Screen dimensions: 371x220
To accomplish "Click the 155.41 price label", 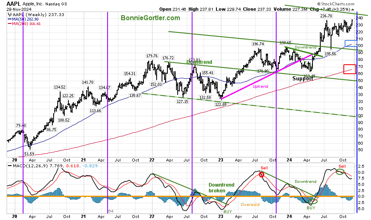I will tap(207, 73).
